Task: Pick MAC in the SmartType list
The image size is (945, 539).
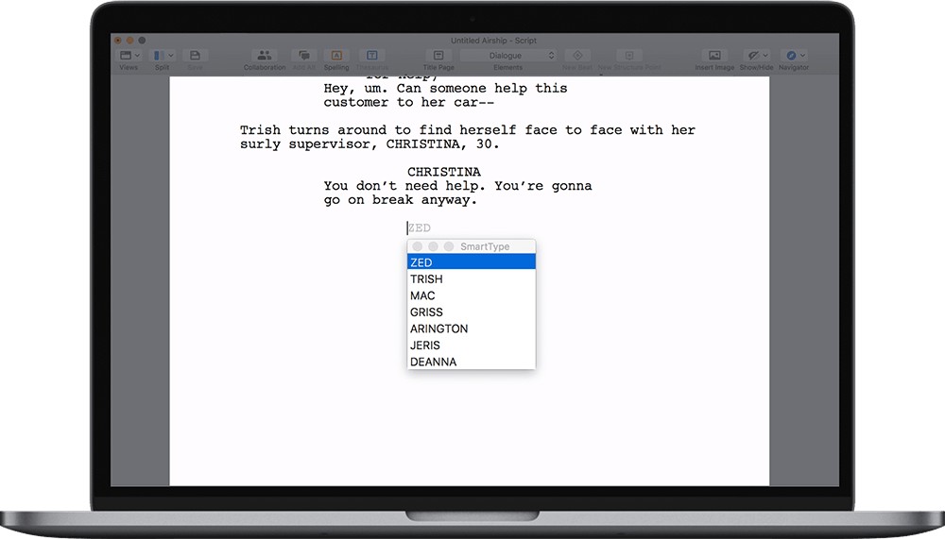Action: [472, 295]
